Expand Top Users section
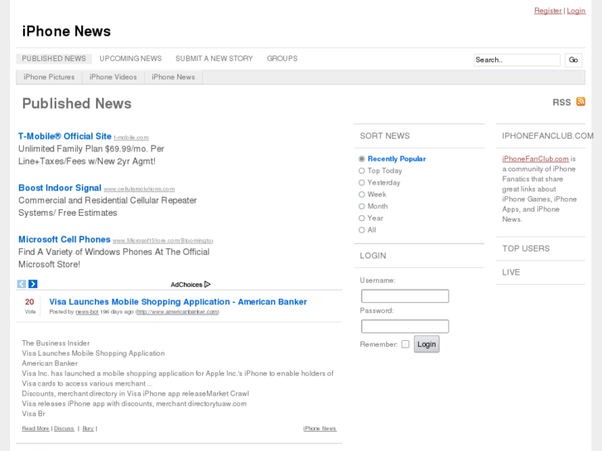 526,249
